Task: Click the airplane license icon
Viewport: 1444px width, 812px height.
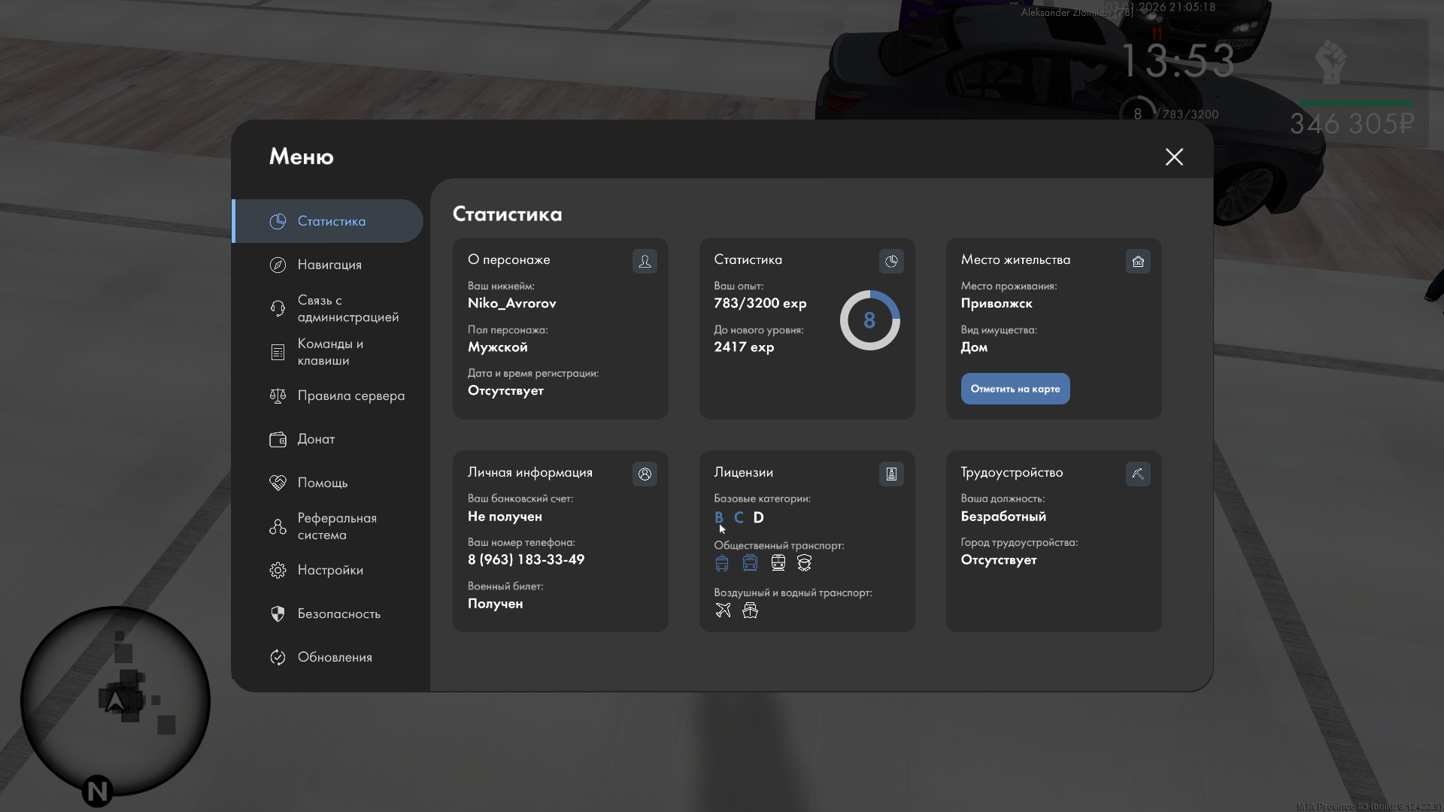Action: [x=723, y=610]
